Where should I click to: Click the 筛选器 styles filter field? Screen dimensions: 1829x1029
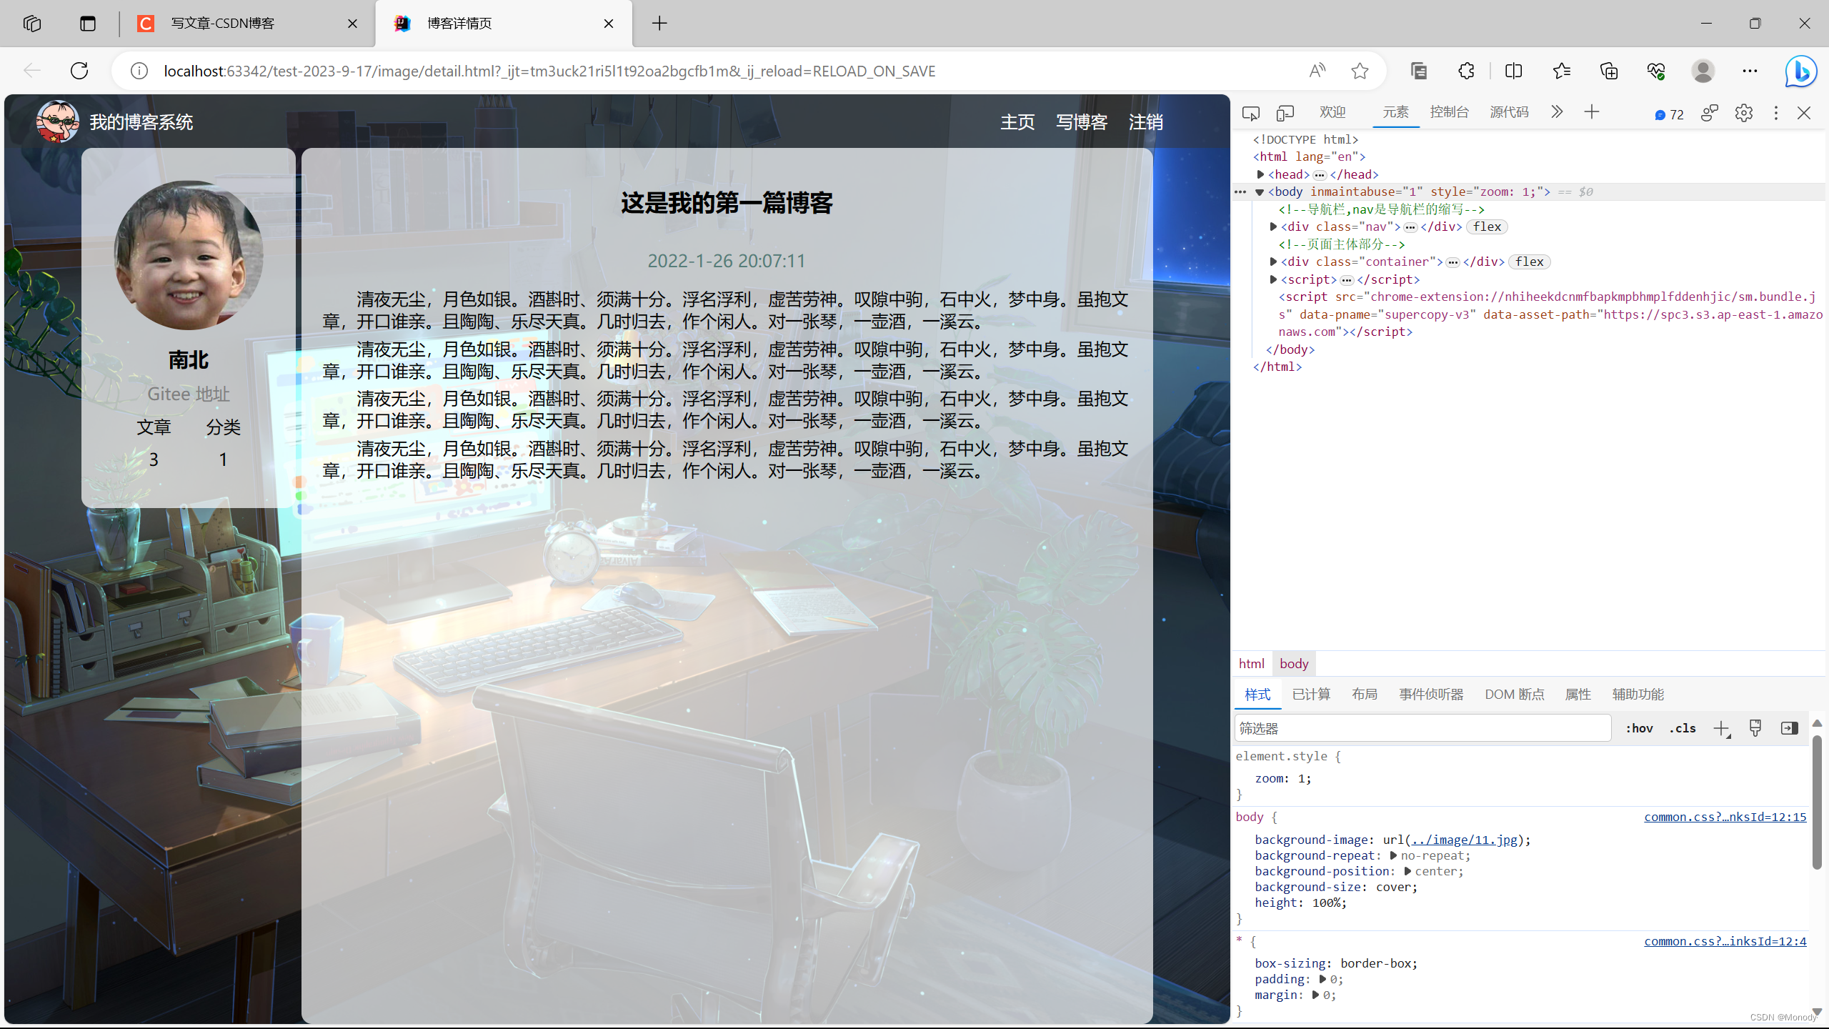pyautogui.click(x=1422, y=728)
